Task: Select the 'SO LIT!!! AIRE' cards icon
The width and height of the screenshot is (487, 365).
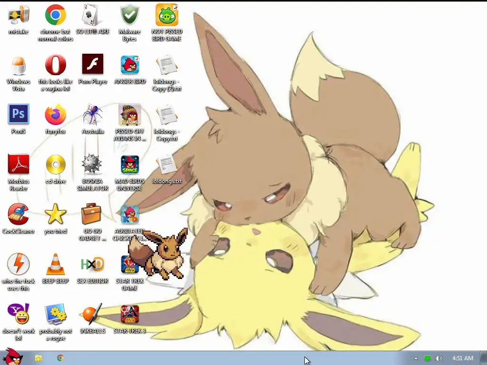Action: [x=93, y=16]
